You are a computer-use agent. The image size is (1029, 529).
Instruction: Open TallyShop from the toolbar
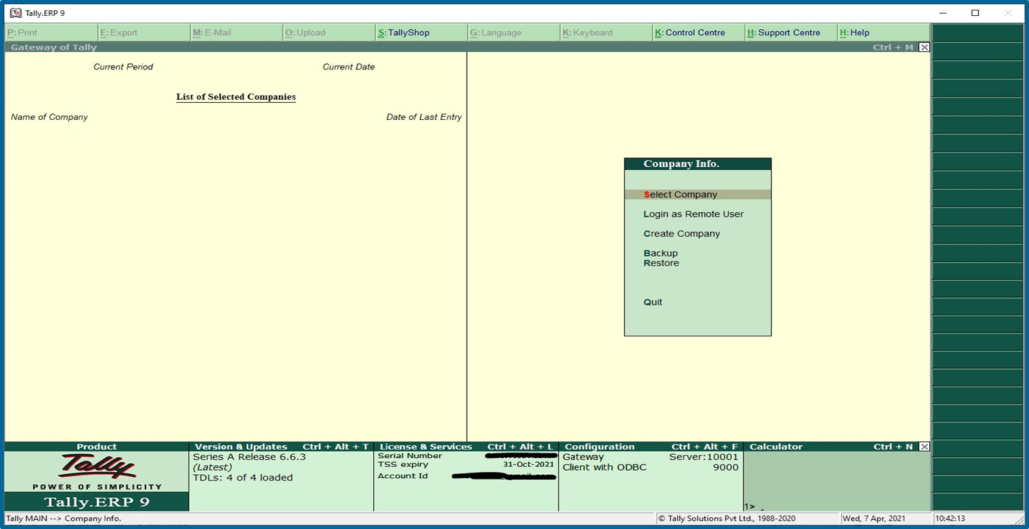point(421,33)
